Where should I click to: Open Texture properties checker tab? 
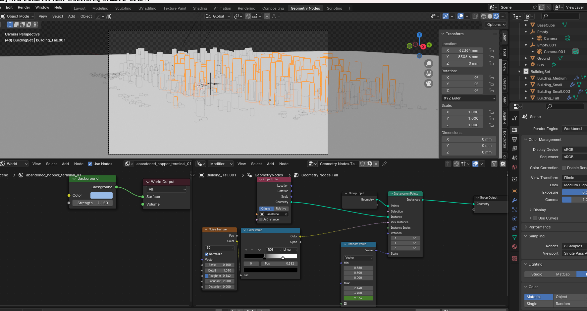[x=514, y=259]
